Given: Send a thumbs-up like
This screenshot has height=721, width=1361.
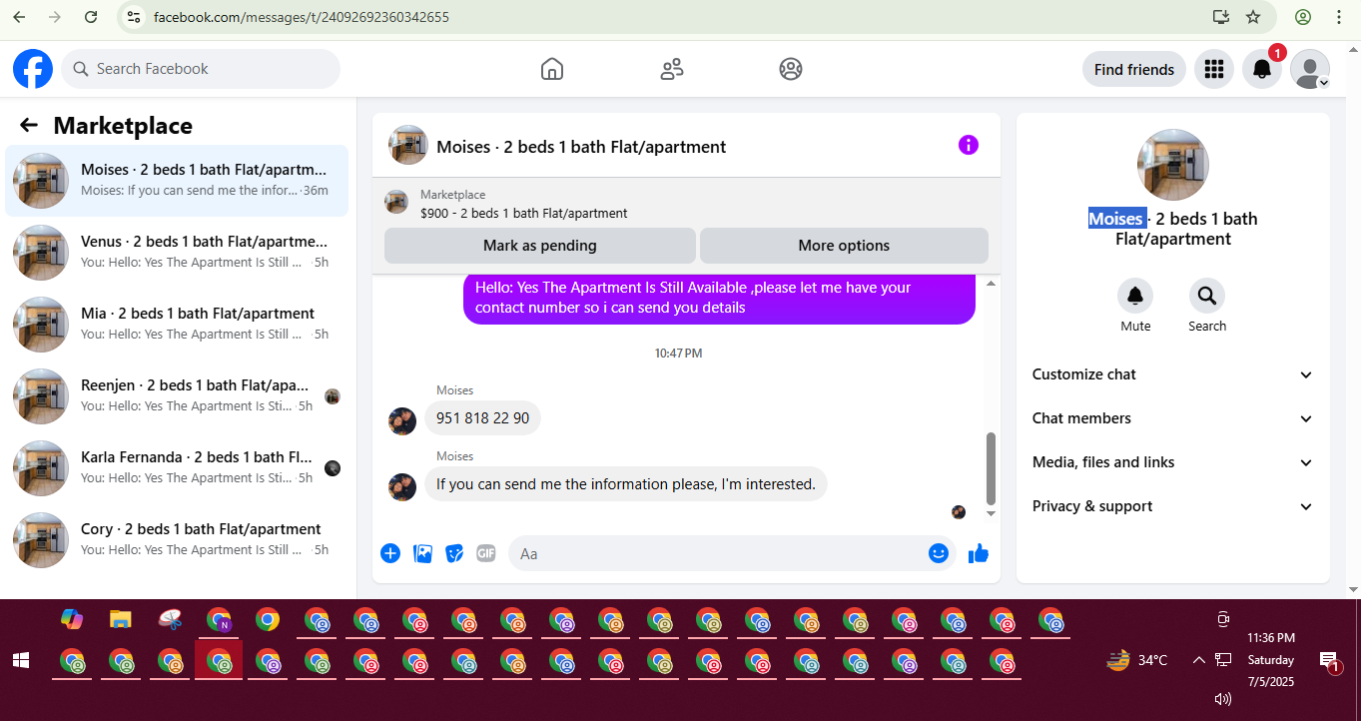Looking at the screenshot, I should [979, 553].
